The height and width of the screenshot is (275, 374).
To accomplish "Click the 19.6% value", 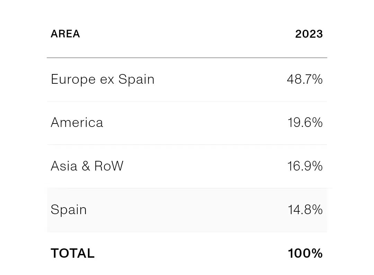I will coord(305,123).
